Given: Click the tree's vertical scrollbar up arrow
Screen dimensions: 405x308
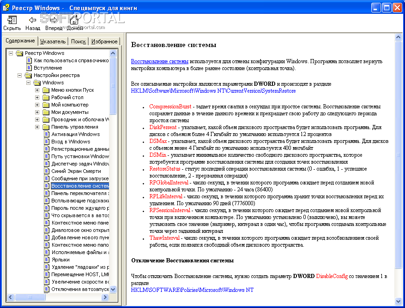Looking at the screenshot, I should tap(113, 53).
